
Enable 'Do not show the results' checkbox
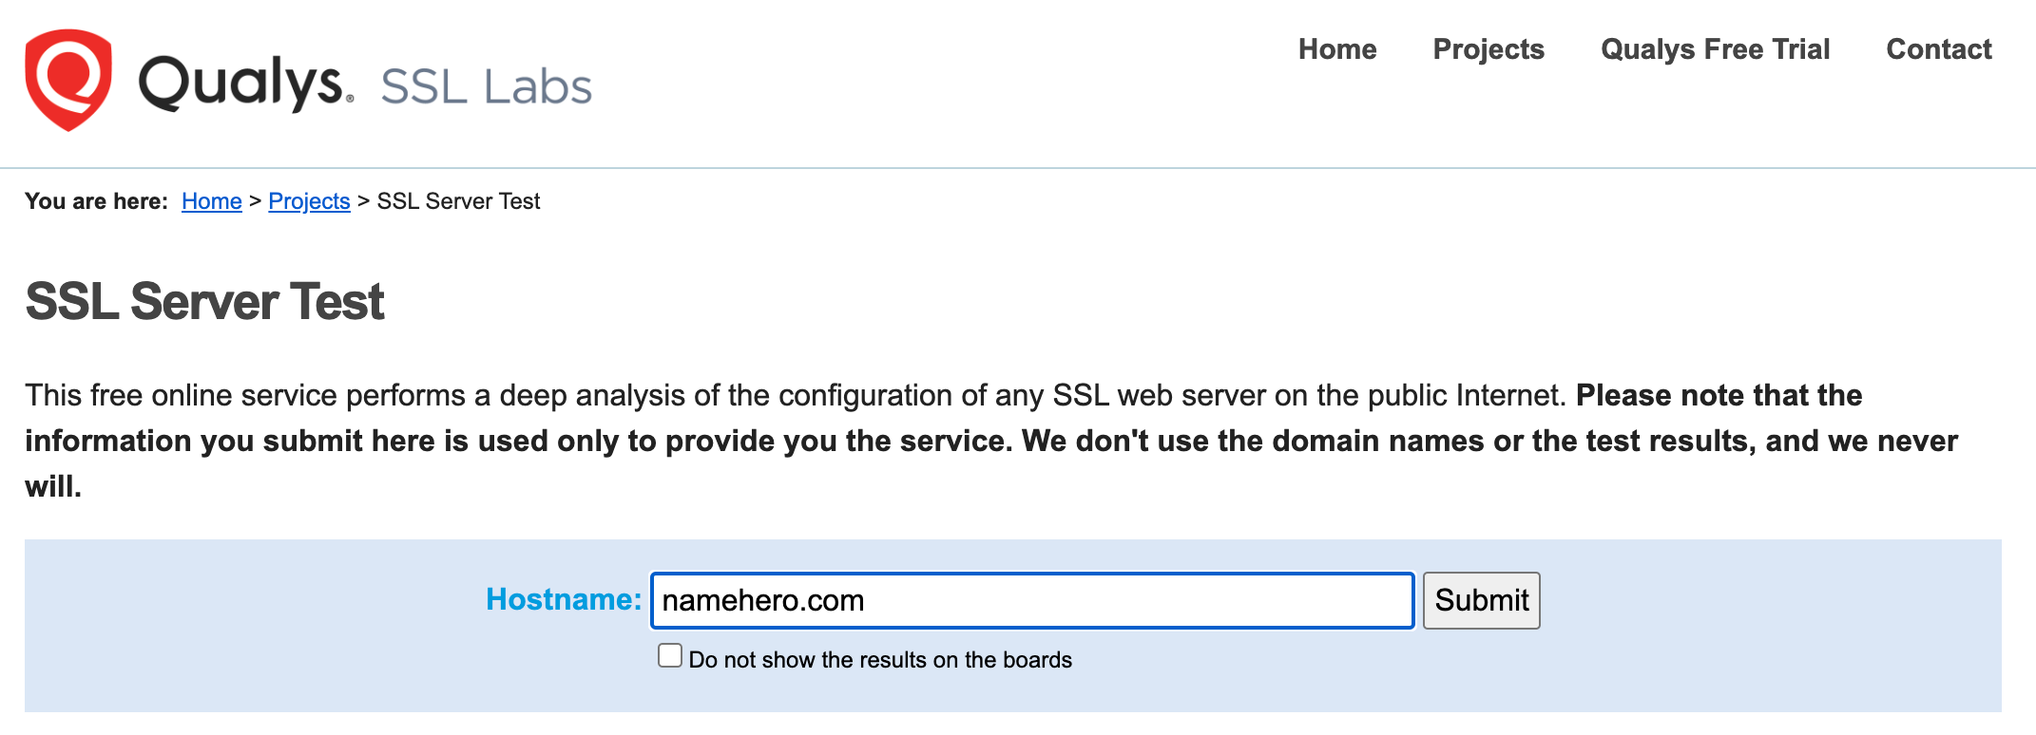pos(670,656)
